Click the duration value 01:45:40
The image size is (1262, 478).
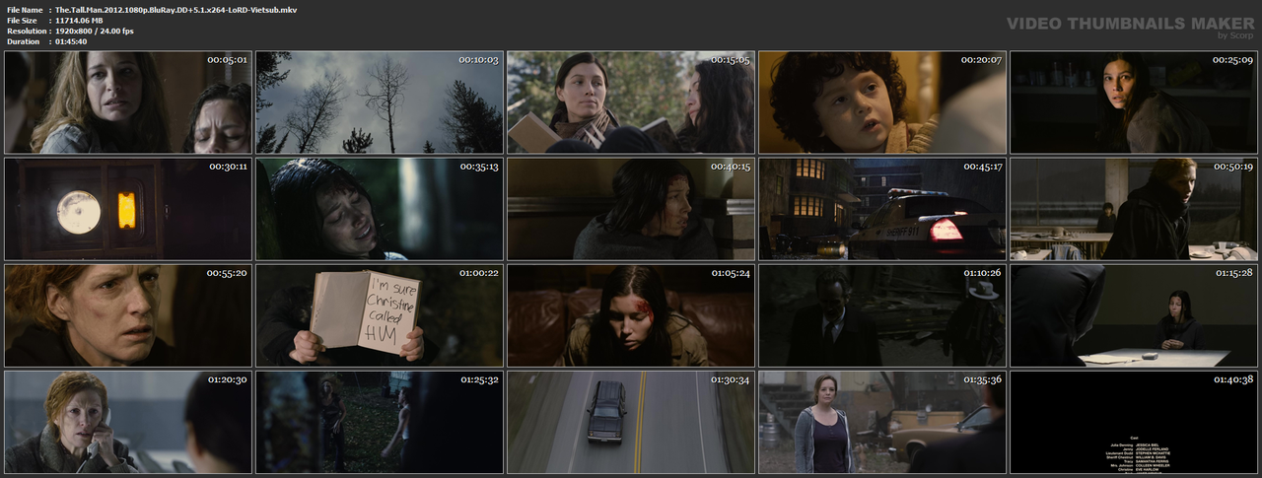pyautogui.click(x=75, y=41)
